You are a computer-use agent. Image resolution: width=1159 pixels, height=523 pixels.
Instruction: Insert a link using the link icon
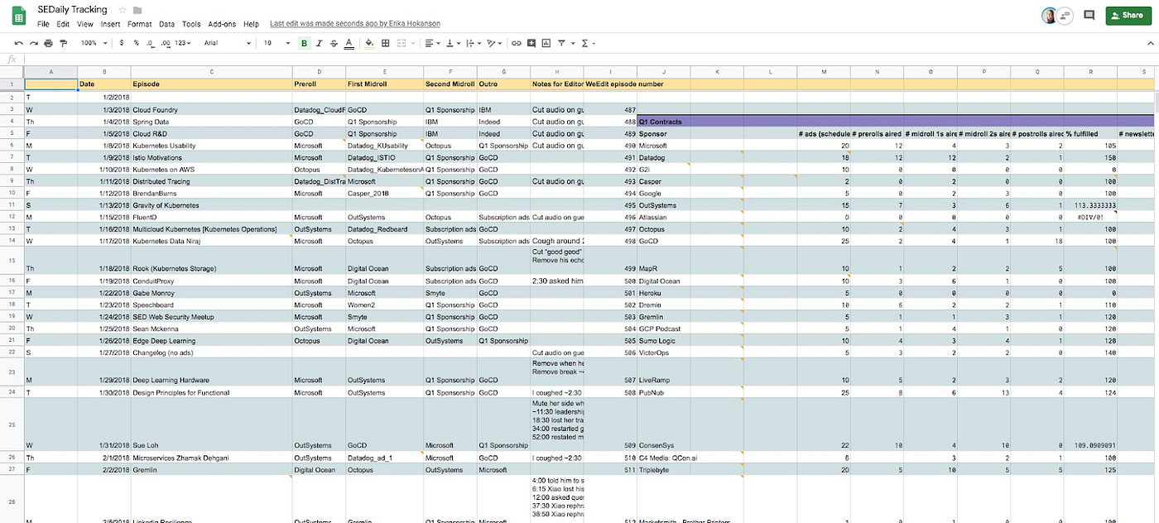pos(517,43)
